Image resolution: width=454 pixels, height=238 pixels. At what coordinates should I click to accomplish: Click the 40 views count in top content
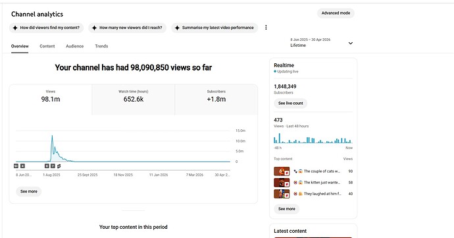click(x=350, y=194)
